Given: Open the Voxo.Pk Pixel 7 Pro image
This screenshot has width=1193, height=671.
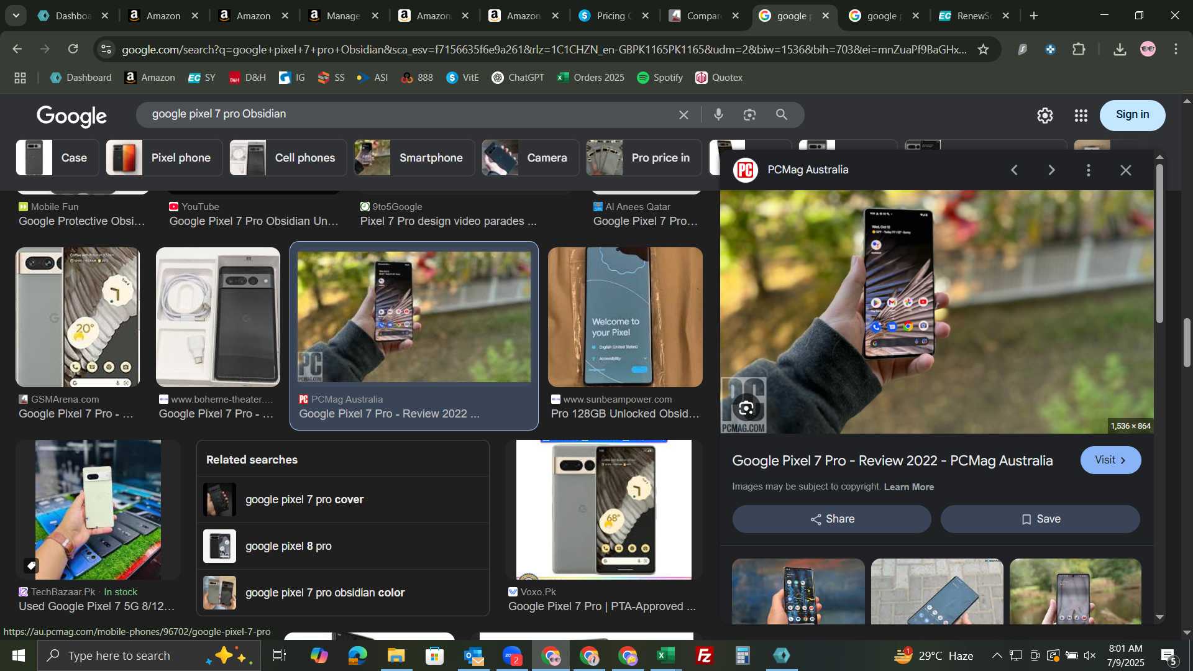Looking at the screenshot, I should pyautogui.click(x=603, y=509).
